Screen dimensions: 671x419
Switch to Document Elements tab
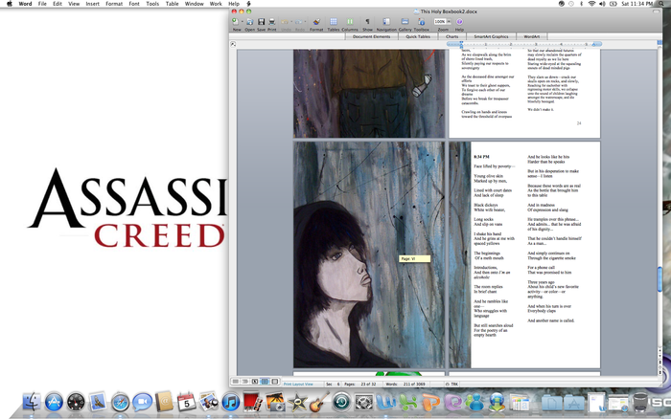(372, 36)
